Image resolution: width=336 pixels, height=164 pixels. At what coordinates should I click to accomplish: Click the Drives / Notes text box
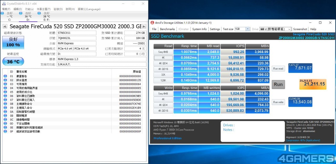[252, 131]
